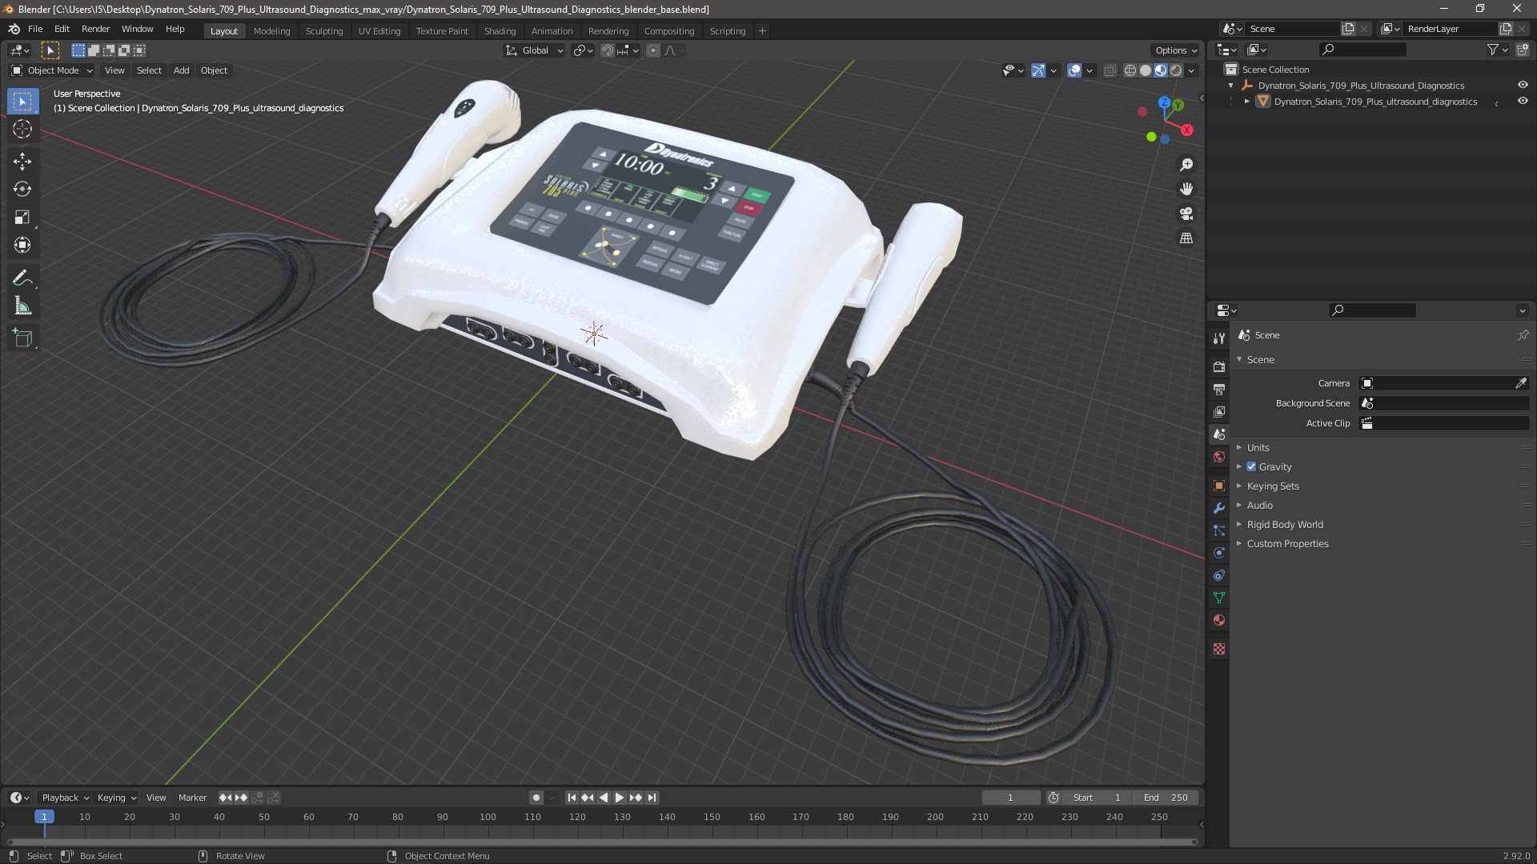Activate the Select Box tool
The image size is (1537, 864).
(22, 102)
